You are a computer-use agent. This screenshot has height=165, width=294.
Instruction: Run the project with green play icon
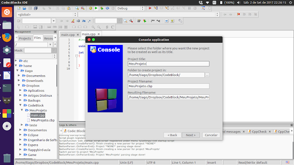pos(96,8)
